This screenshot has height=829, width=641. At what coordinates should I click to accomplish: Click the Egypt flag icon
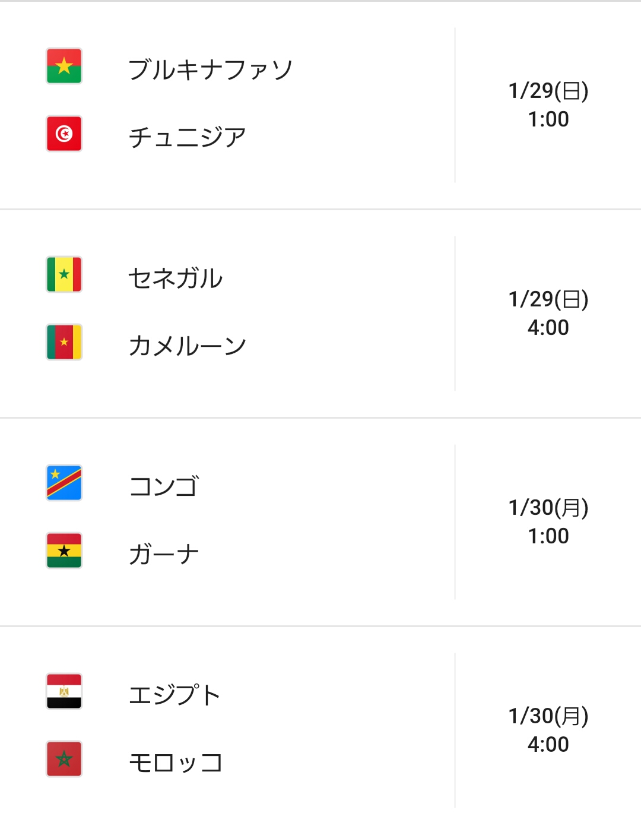[x=64, y=691]
